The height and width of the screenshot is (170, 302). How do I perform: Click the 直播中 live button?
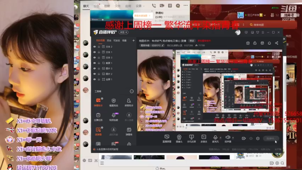point(271,138)
